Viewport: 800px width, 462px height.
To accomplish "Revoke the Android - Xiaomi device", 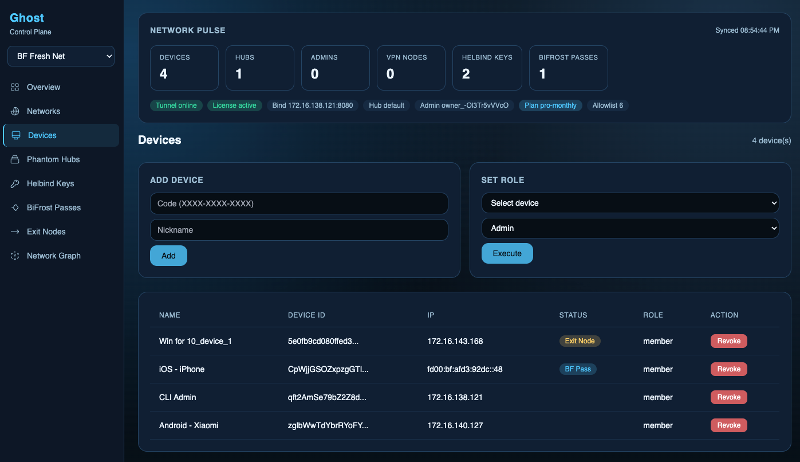I will pos(728,425).
